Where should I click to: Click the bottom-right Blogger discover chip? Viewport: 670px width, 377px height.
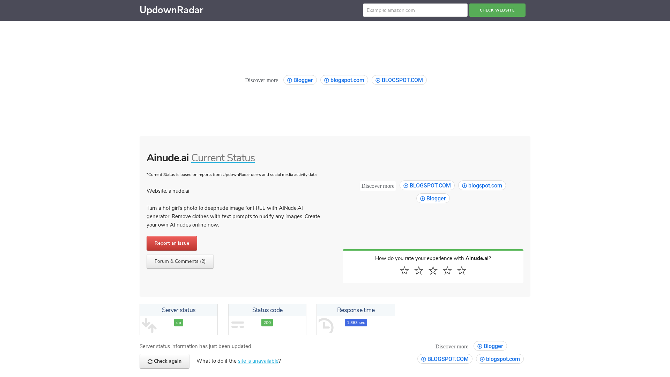490,346
